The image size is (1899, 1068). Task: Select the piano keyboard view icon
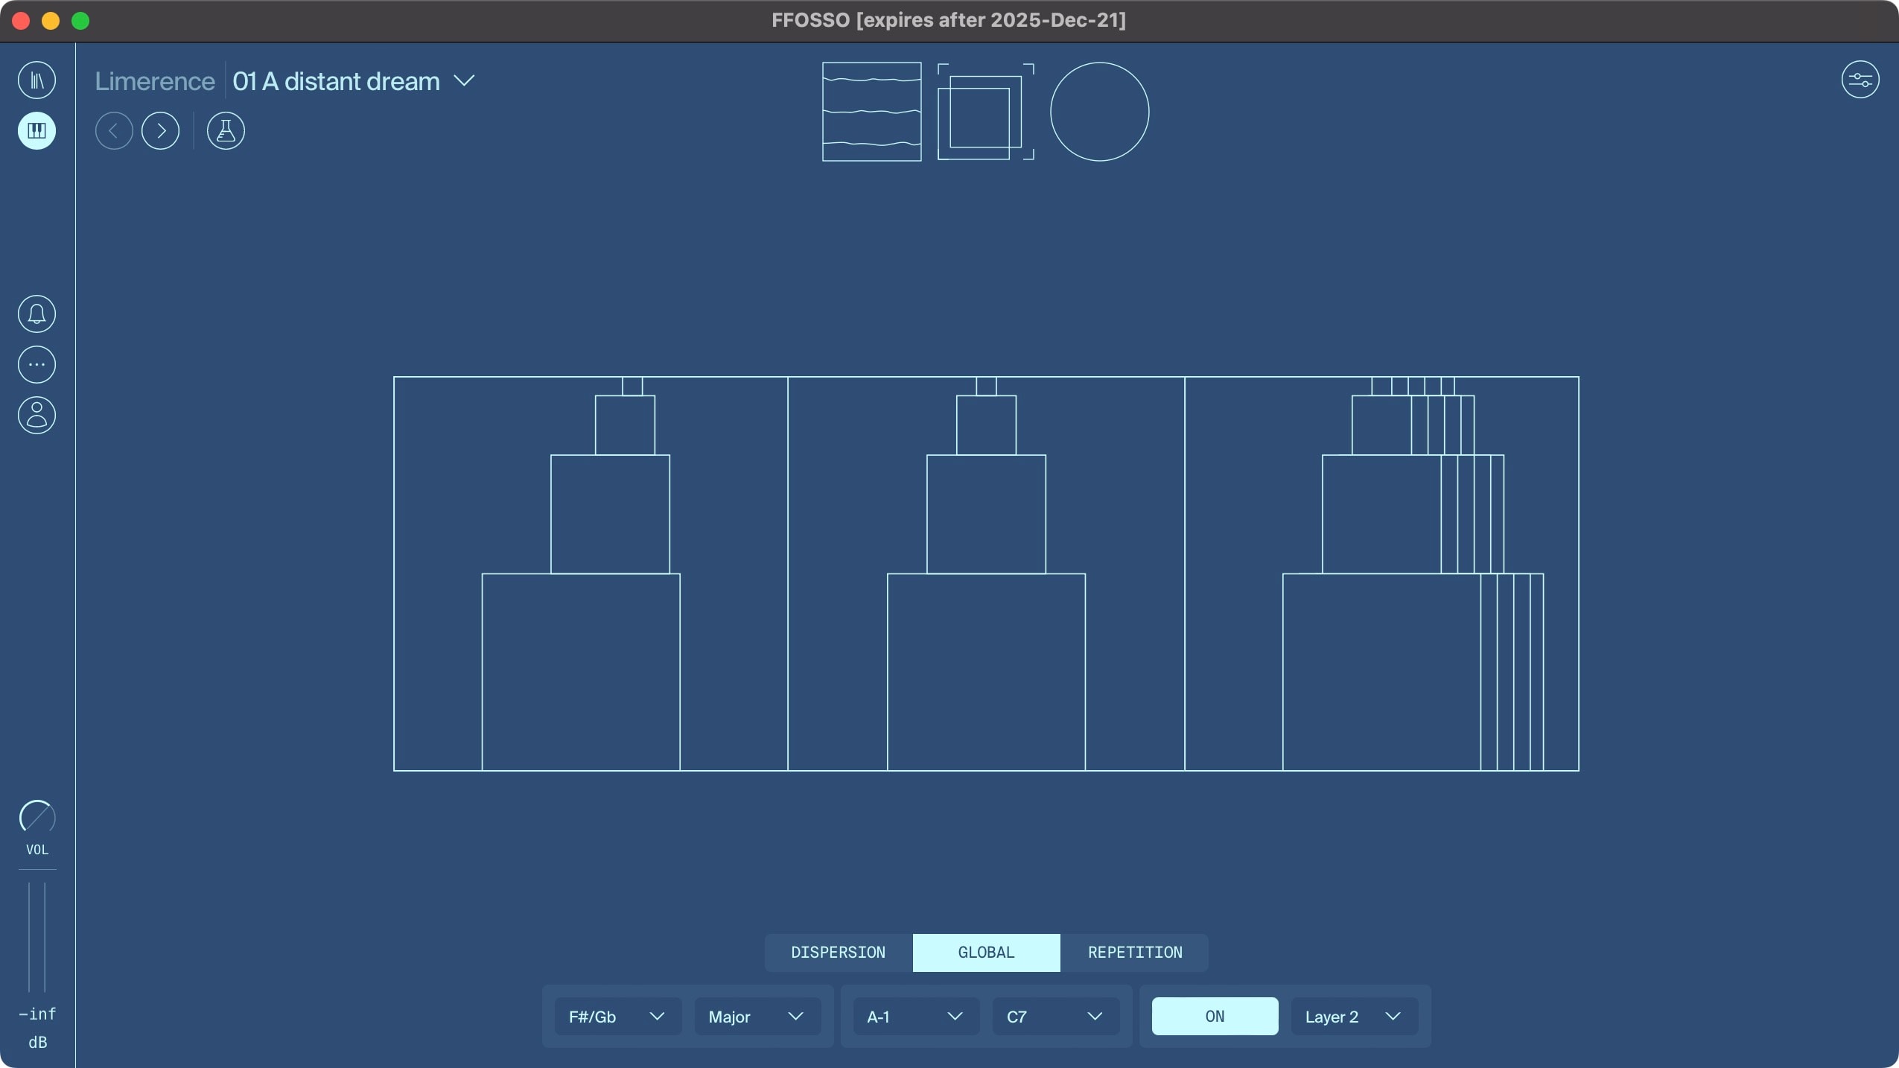pyautogui.click(x=36, y=131)
